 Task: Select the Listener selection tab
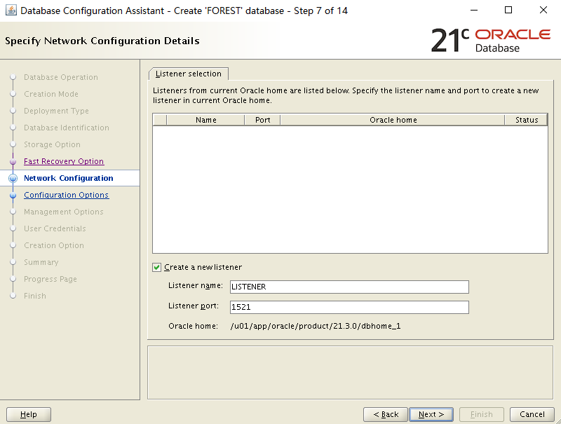(x=189, y=74)
